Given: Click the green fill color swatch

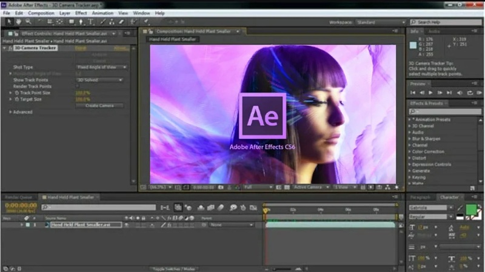Looking at the screenshot, I should tap(471, 210).
